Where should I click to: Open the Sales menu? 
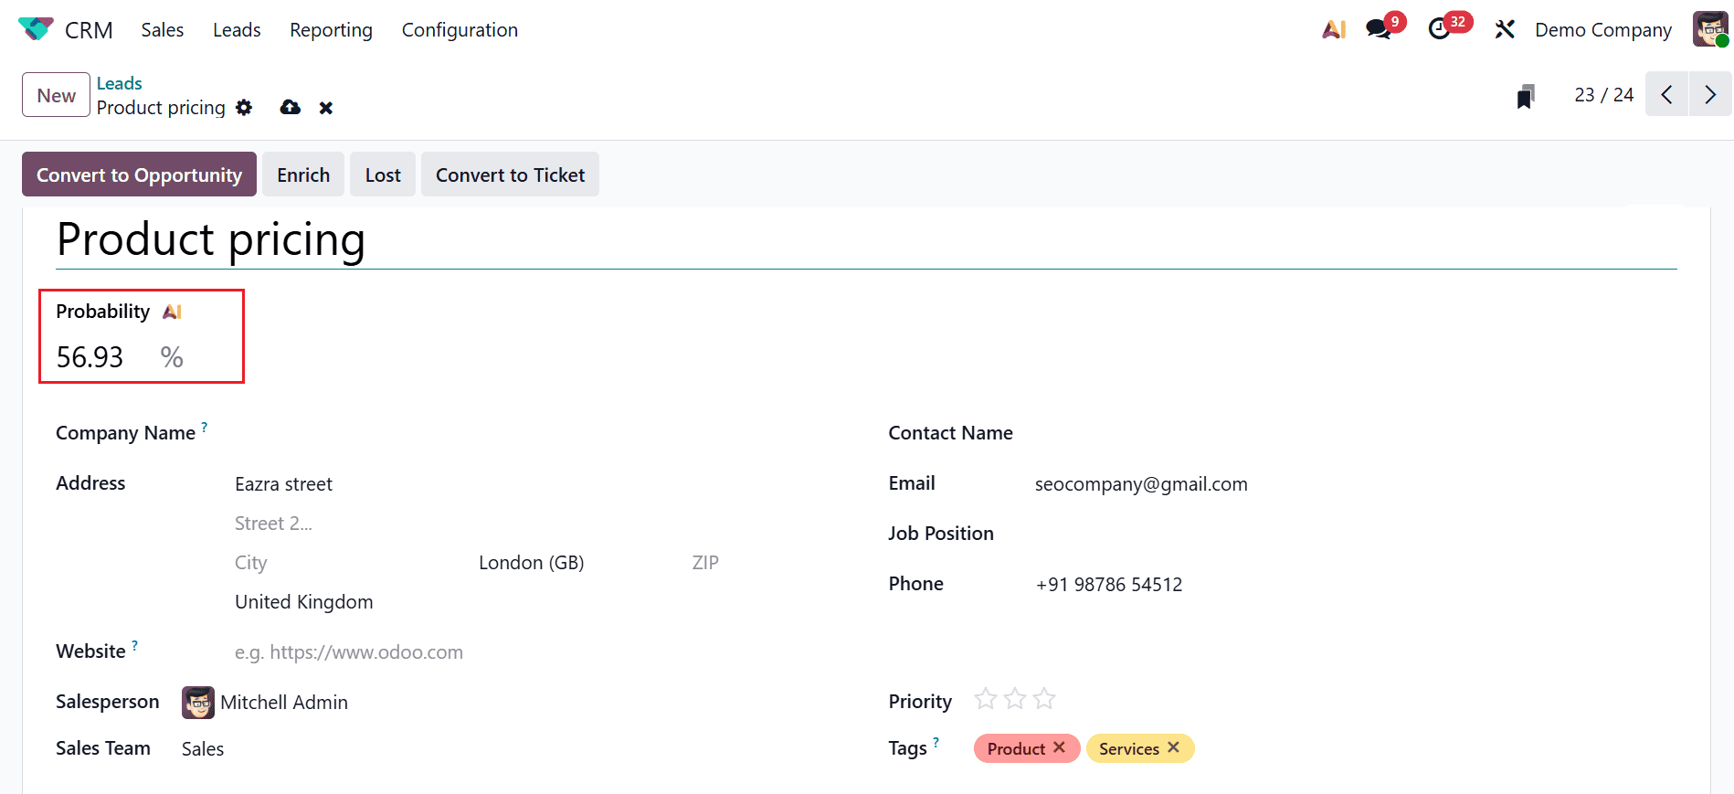[163, 29]
